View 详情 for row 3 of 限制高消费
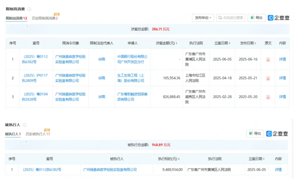The width and height of the screenshot is (301, 184). click(282, 97)
